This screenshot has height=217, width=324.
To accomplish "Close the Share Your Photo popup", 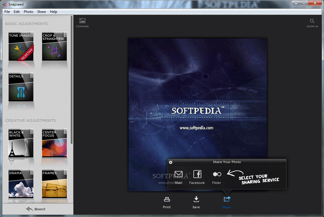I will (x=171, y=162).
